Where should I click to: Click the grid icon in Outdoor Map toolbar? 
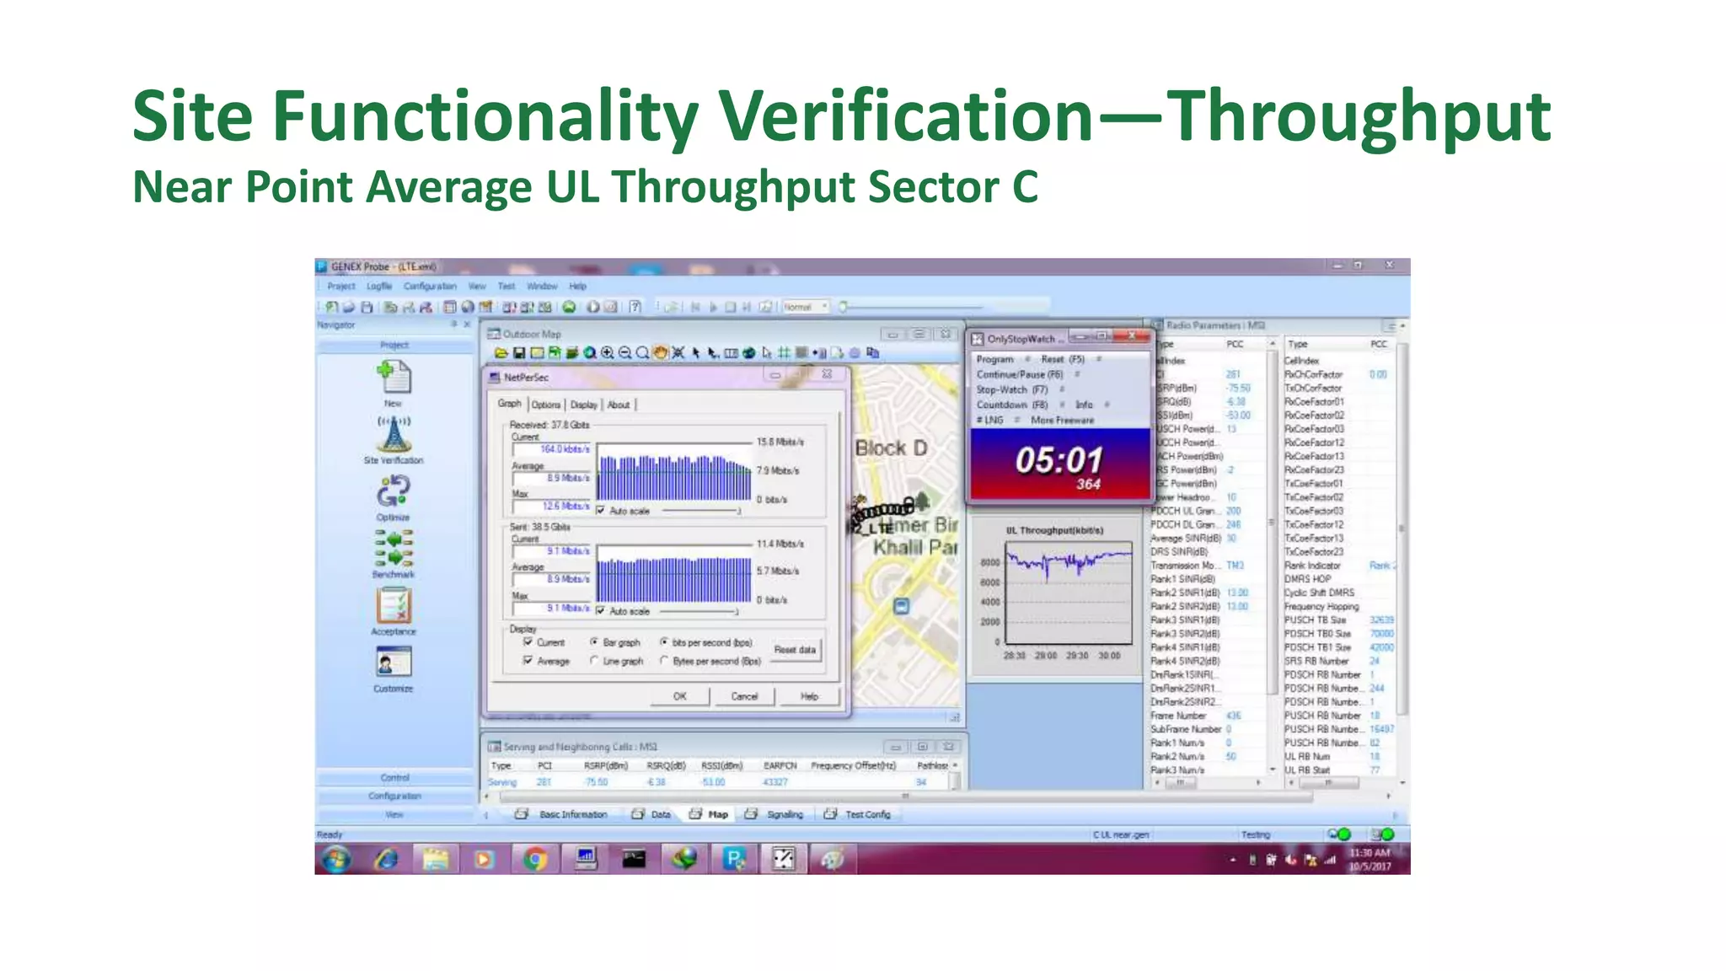(x=784, y=352)
